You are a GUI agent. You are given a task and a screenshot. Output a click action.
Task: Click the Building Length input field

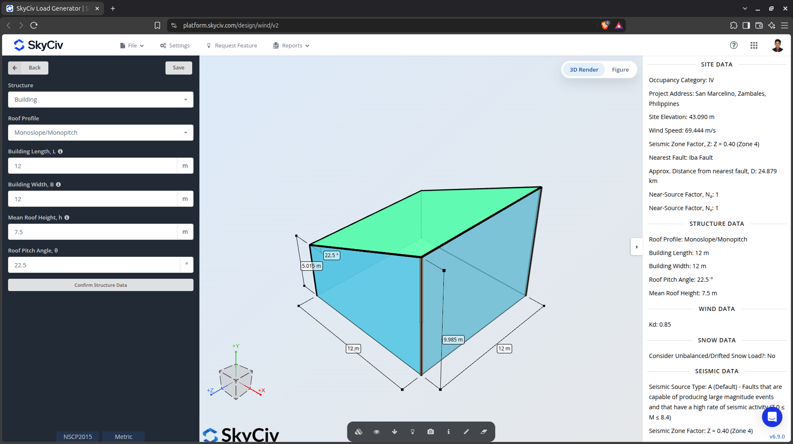[x=92, y=166]
